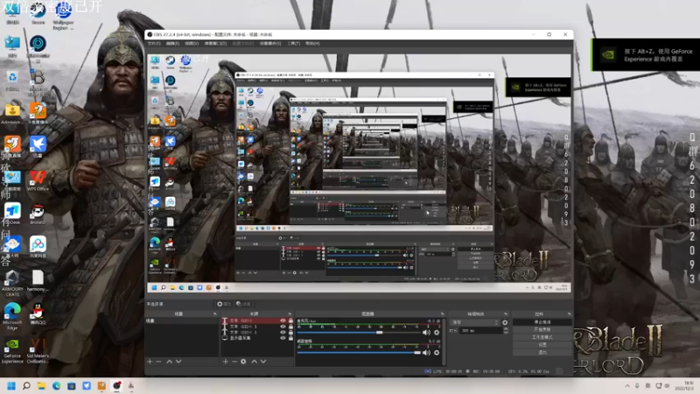
Task: Open the 视图(V) View menu
Action: 192,44
